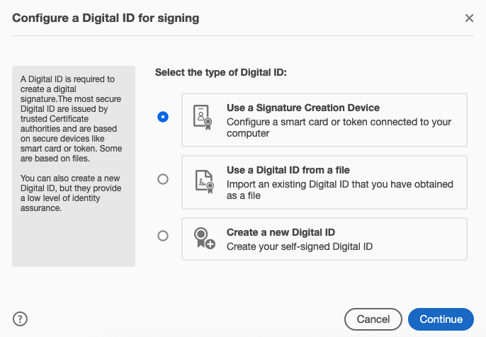The image size is (486, 337).
Task: Click the 'Configure a Digital ID for signing' heading
Action: click(106, 18)
